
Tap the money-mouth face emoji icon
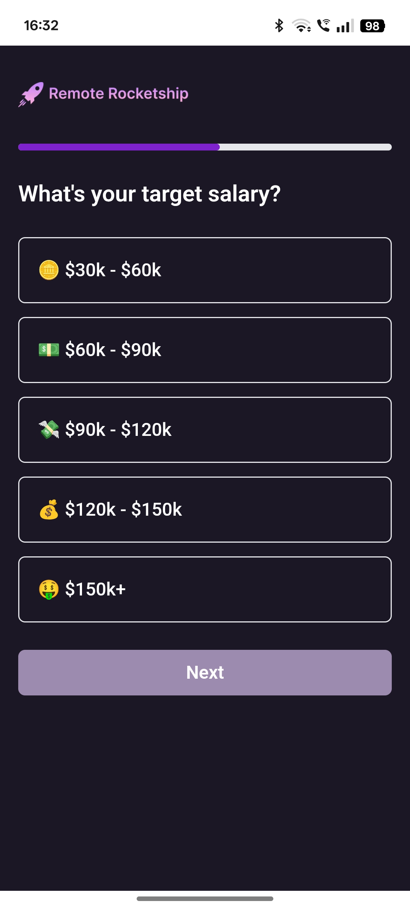pyautogui.click(x=49, y=589)
